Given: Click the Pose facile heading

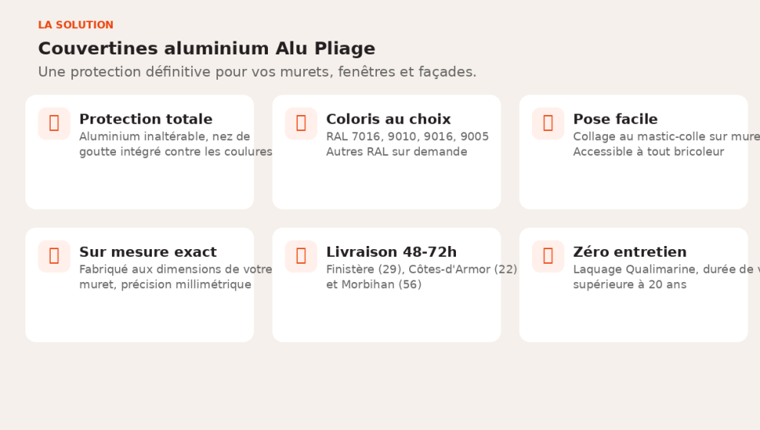Looking at the screenshot, I should coord(615,120).
